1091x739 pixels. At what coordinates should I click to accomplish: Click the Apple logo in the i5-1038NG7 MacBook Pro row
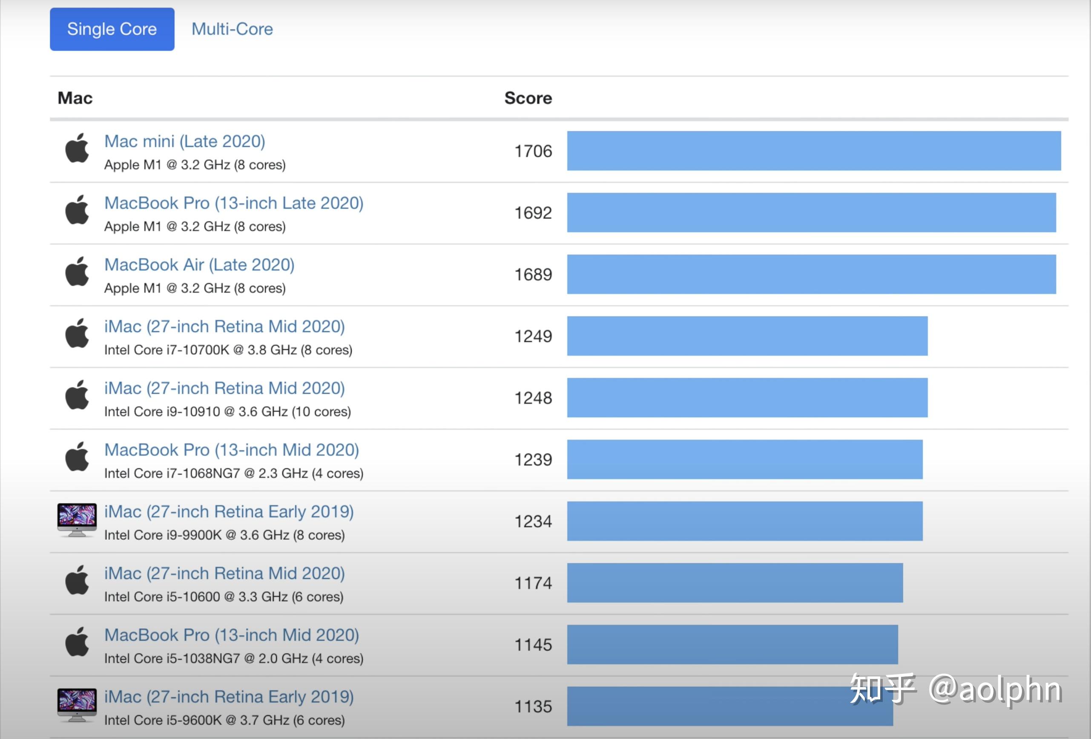click(77, 642)
